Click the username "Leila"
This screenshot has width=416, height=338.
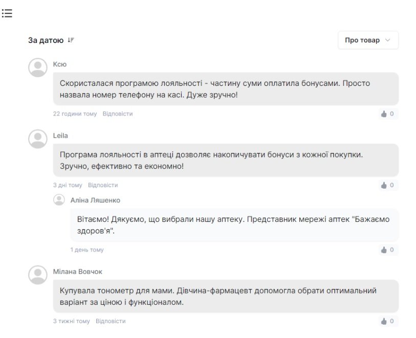pos(60,136)
